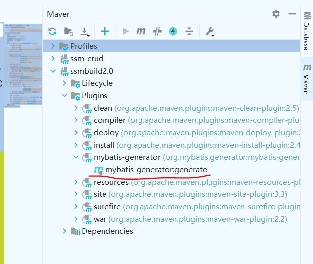The image size is (313, 264).
Task: Select the Lifecycle label
Action: 97,83
